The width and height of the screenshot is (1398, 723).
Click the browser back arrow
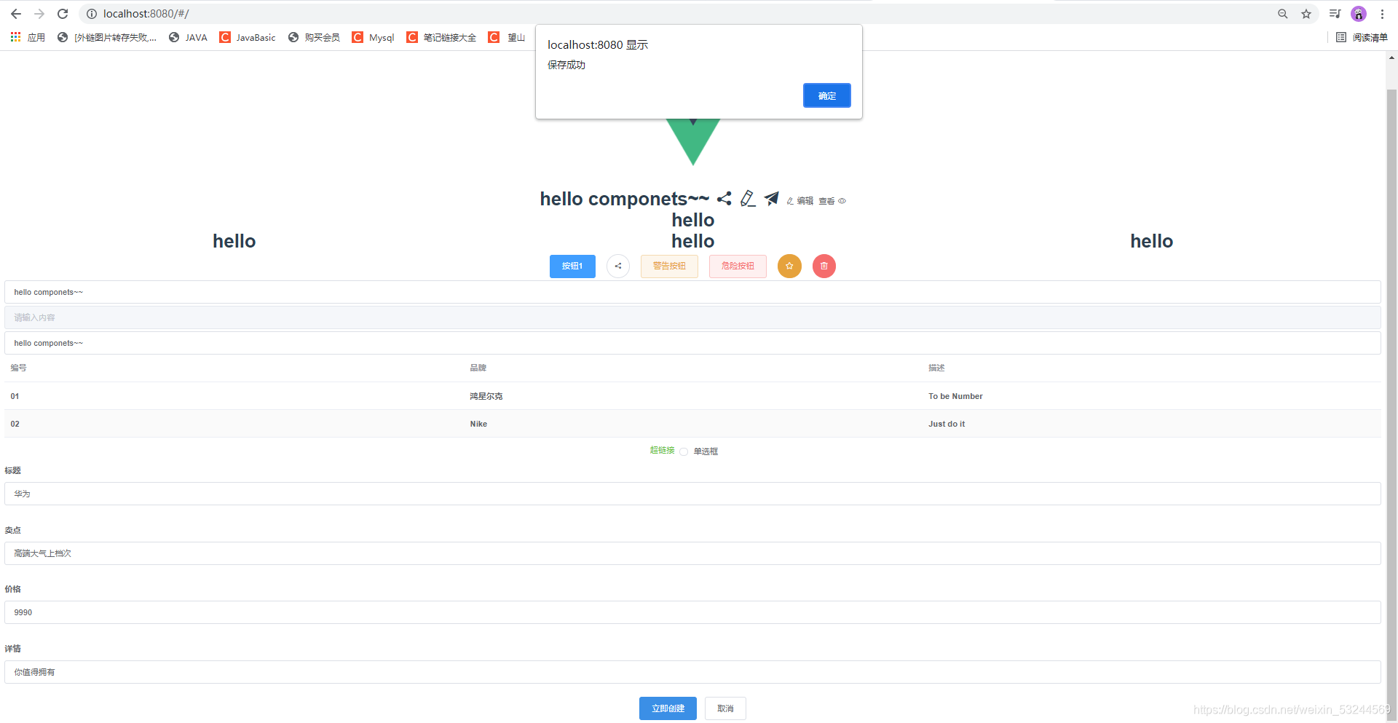click(16, 14)
